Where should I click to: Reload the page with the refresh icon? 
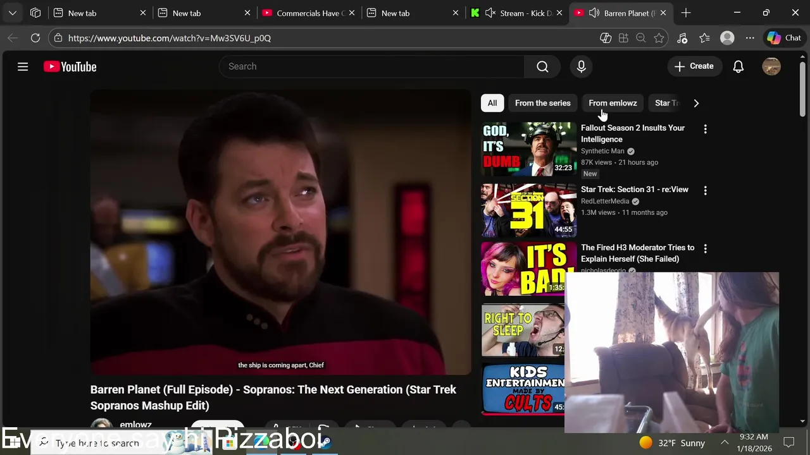pyautogui.click(x=35, y=38)
